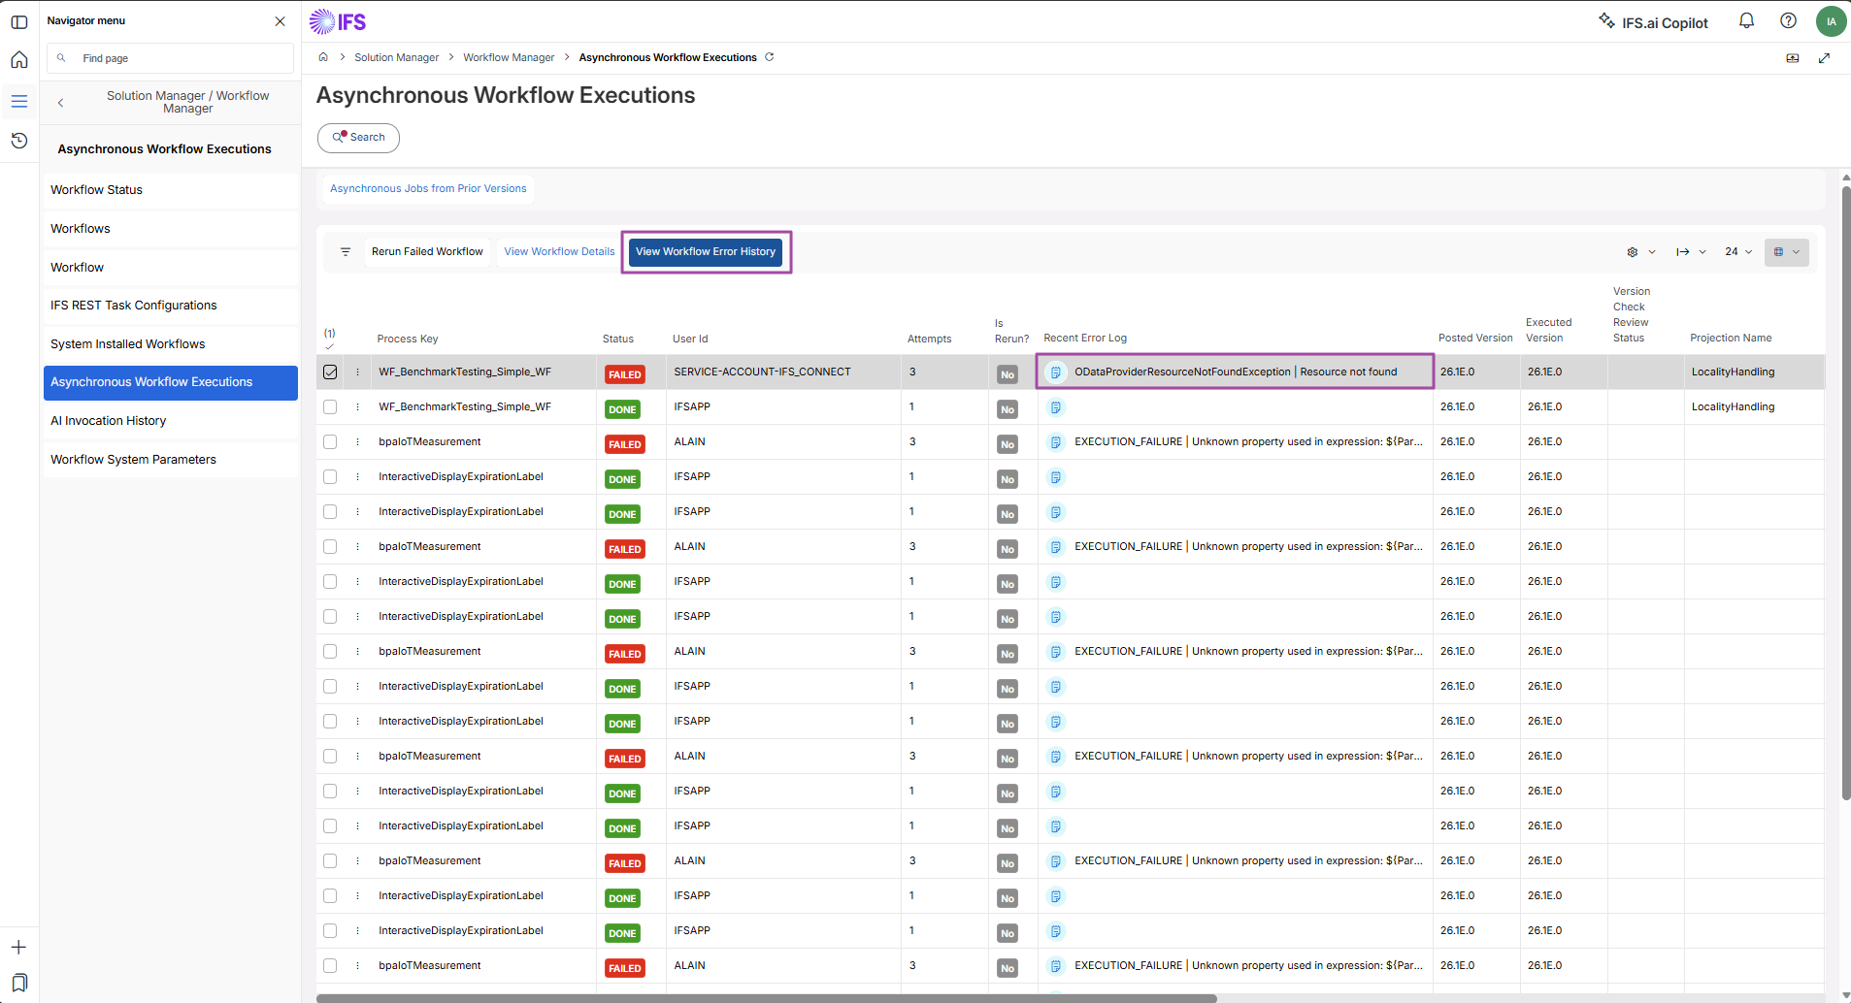Open Asynchronous Jobs from Prior Versions link

[x=428, y=189]
